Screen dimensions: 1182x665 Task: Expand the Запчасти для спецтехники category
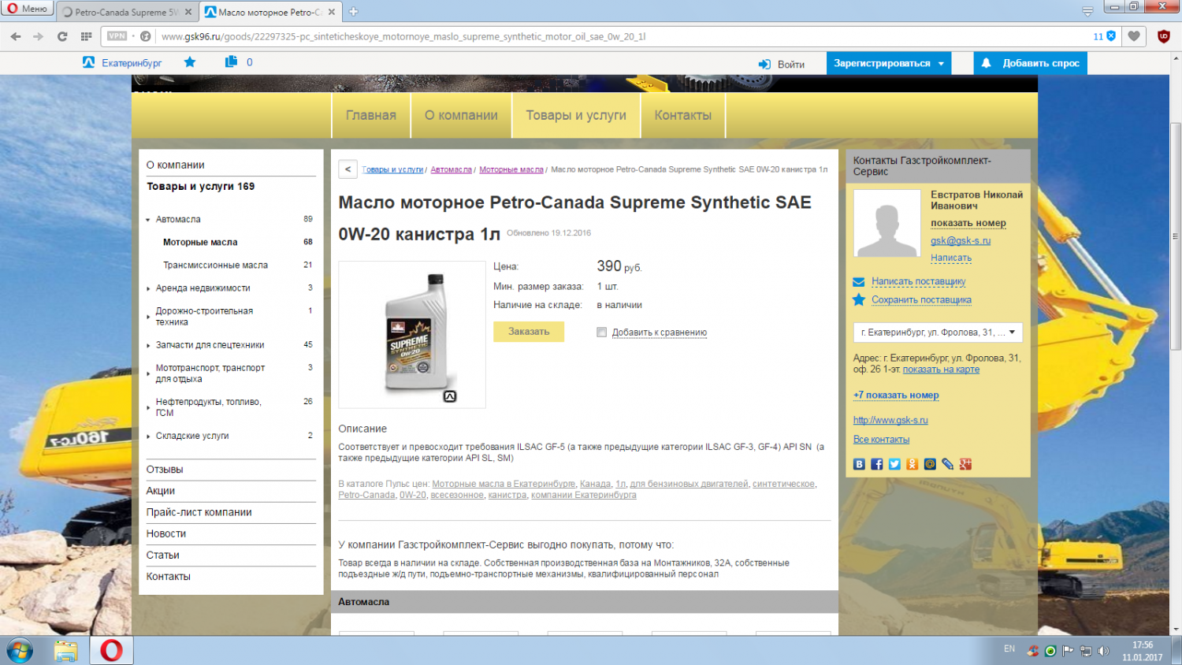coord(148,345)
